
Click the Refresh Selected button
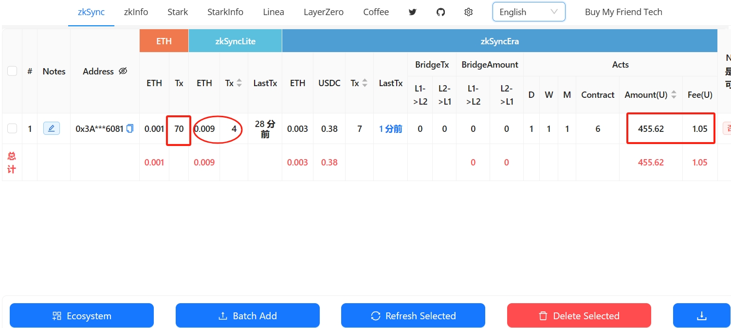[x=413, y=316]
